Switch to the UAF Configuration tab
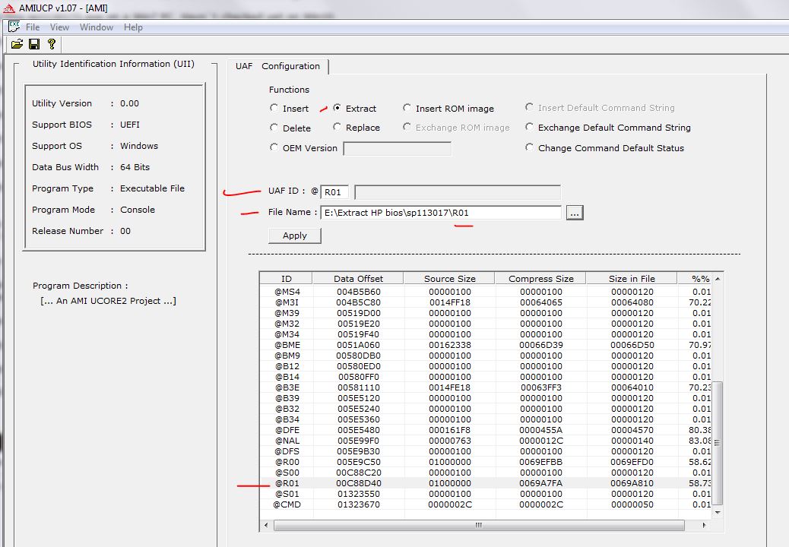 click(277, 67)
